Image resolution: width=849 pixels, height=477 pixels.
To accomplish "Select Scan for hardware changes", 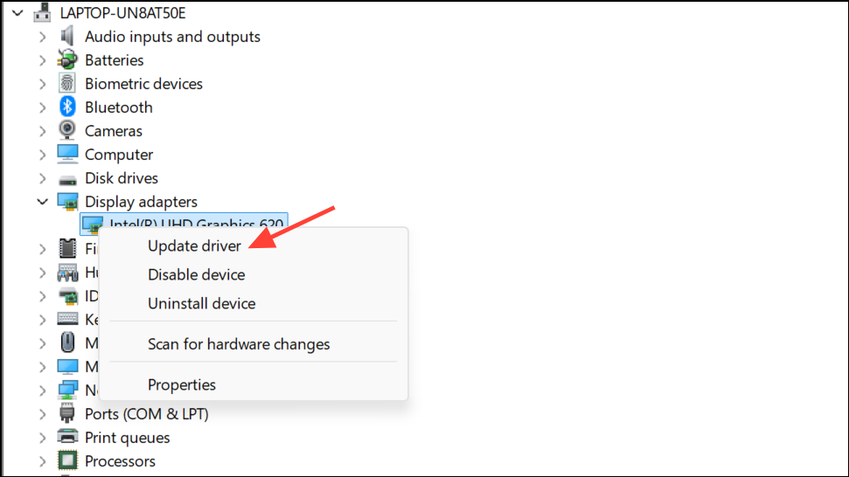I will [x=239, y=344].
